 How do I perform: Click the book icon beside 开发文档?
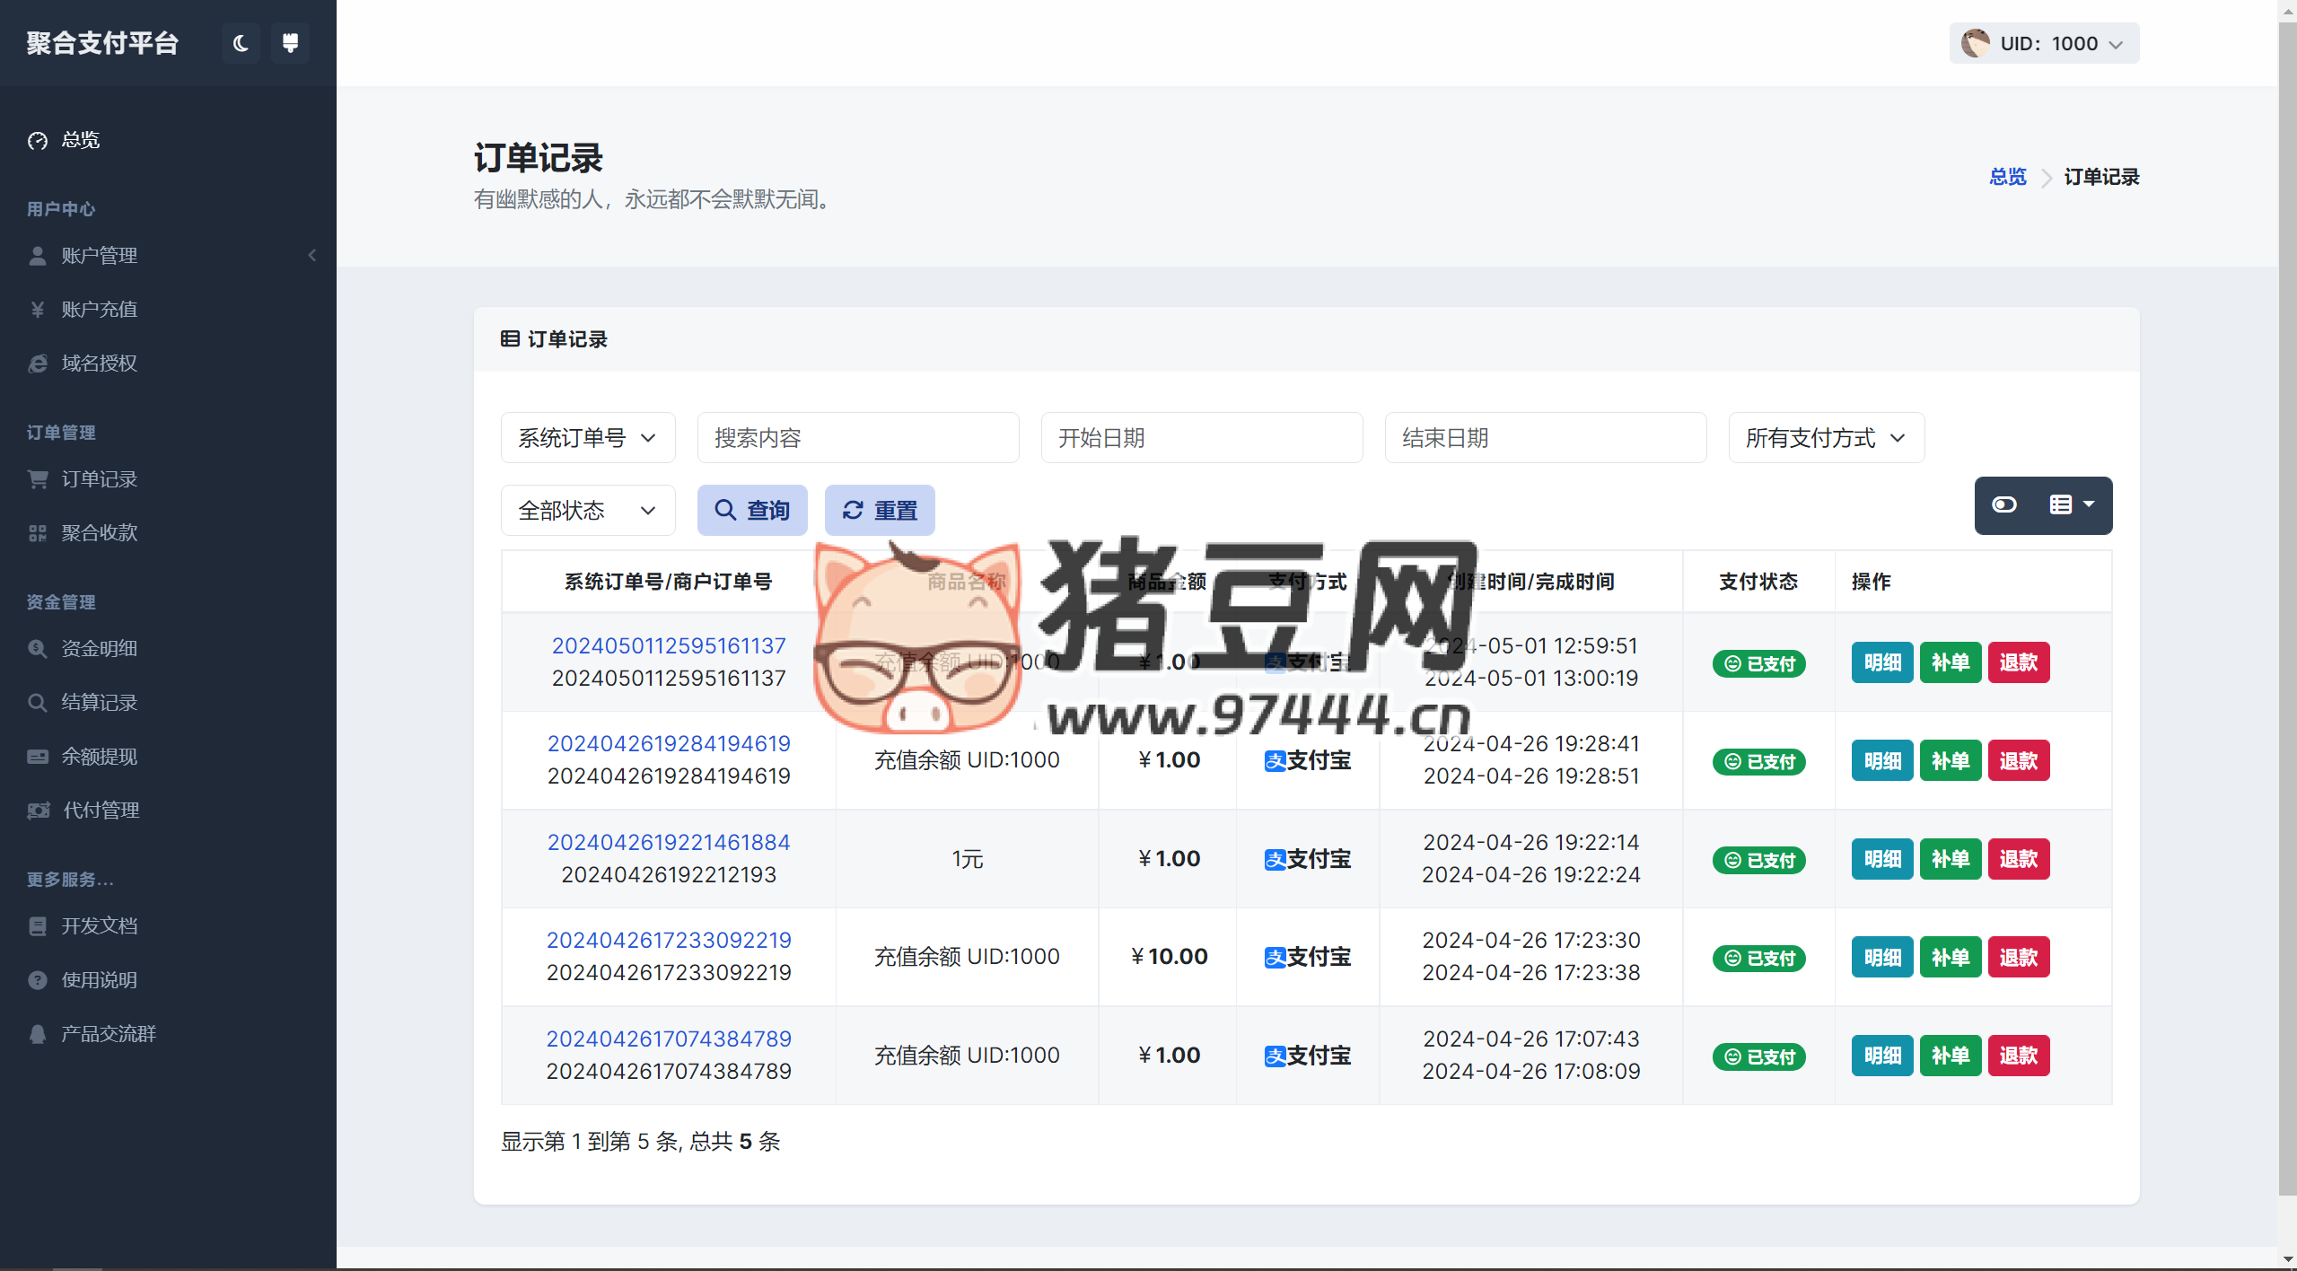pos(38,926)
